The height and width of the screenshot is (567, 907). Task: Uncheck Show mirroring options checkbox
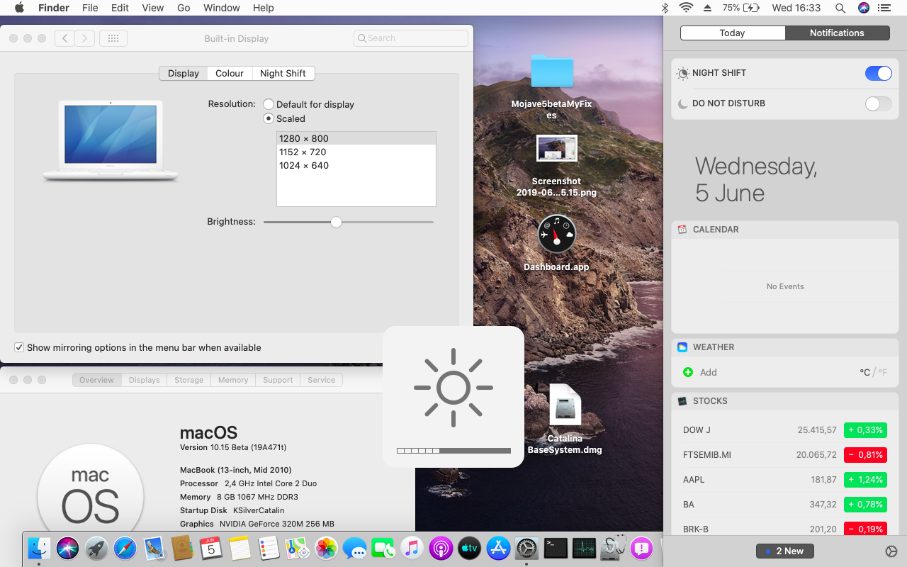tap(19, 347)
